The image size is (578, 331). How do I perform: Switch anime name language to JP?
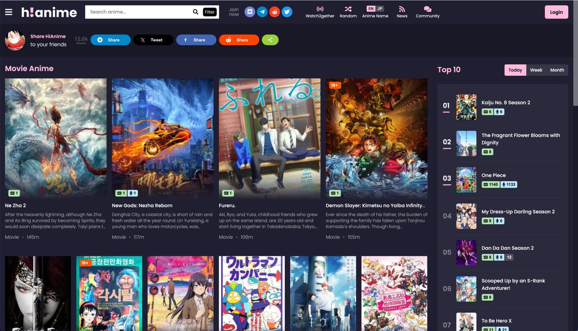point(380,9)
